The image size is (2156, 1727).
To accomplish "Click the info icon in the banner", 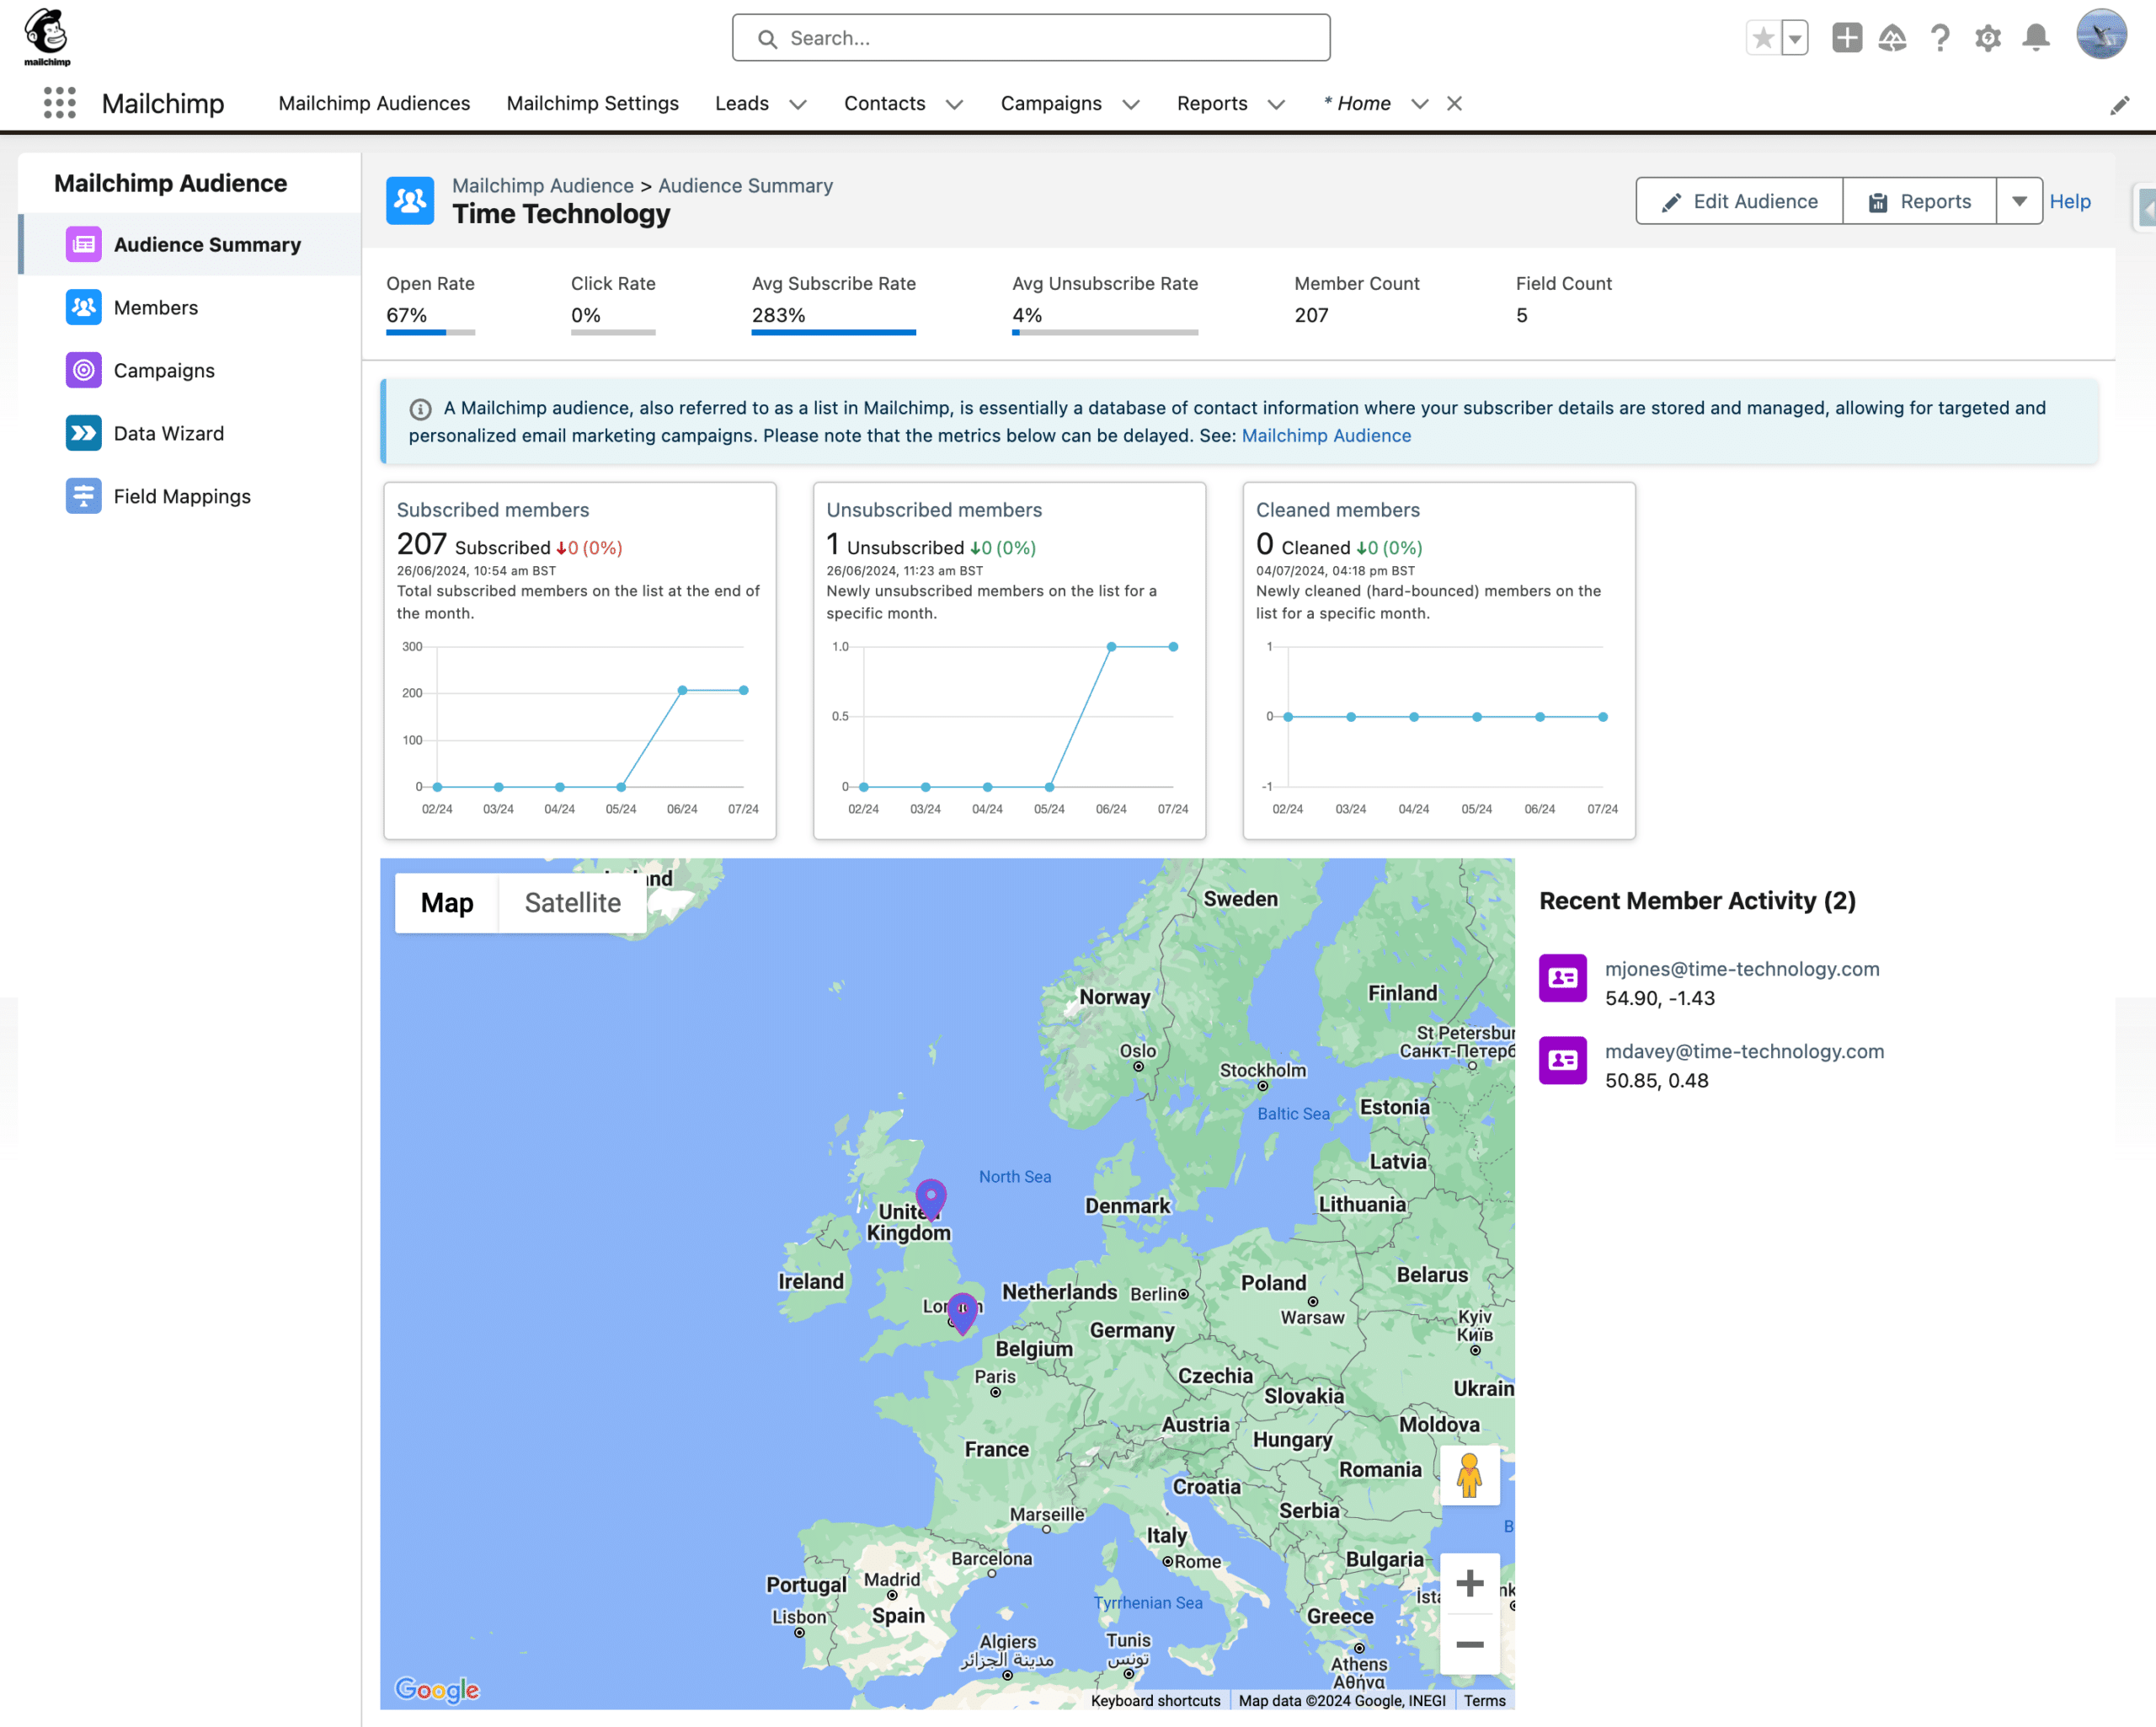I will point(420,409).
